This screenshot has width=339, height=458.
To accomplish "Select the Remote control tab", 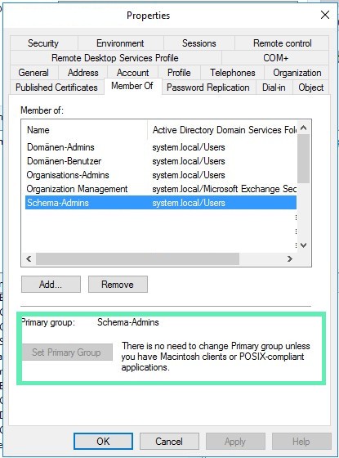I will (282, 43).
